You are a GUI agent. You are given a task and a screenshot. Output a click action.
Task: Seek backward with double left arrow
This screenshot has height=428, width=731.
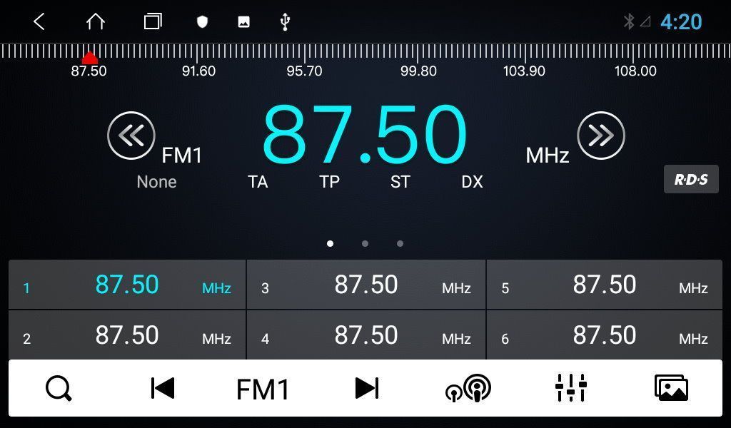pos(131,136)
